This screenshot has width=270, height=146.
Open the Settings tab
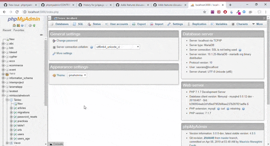175,24
